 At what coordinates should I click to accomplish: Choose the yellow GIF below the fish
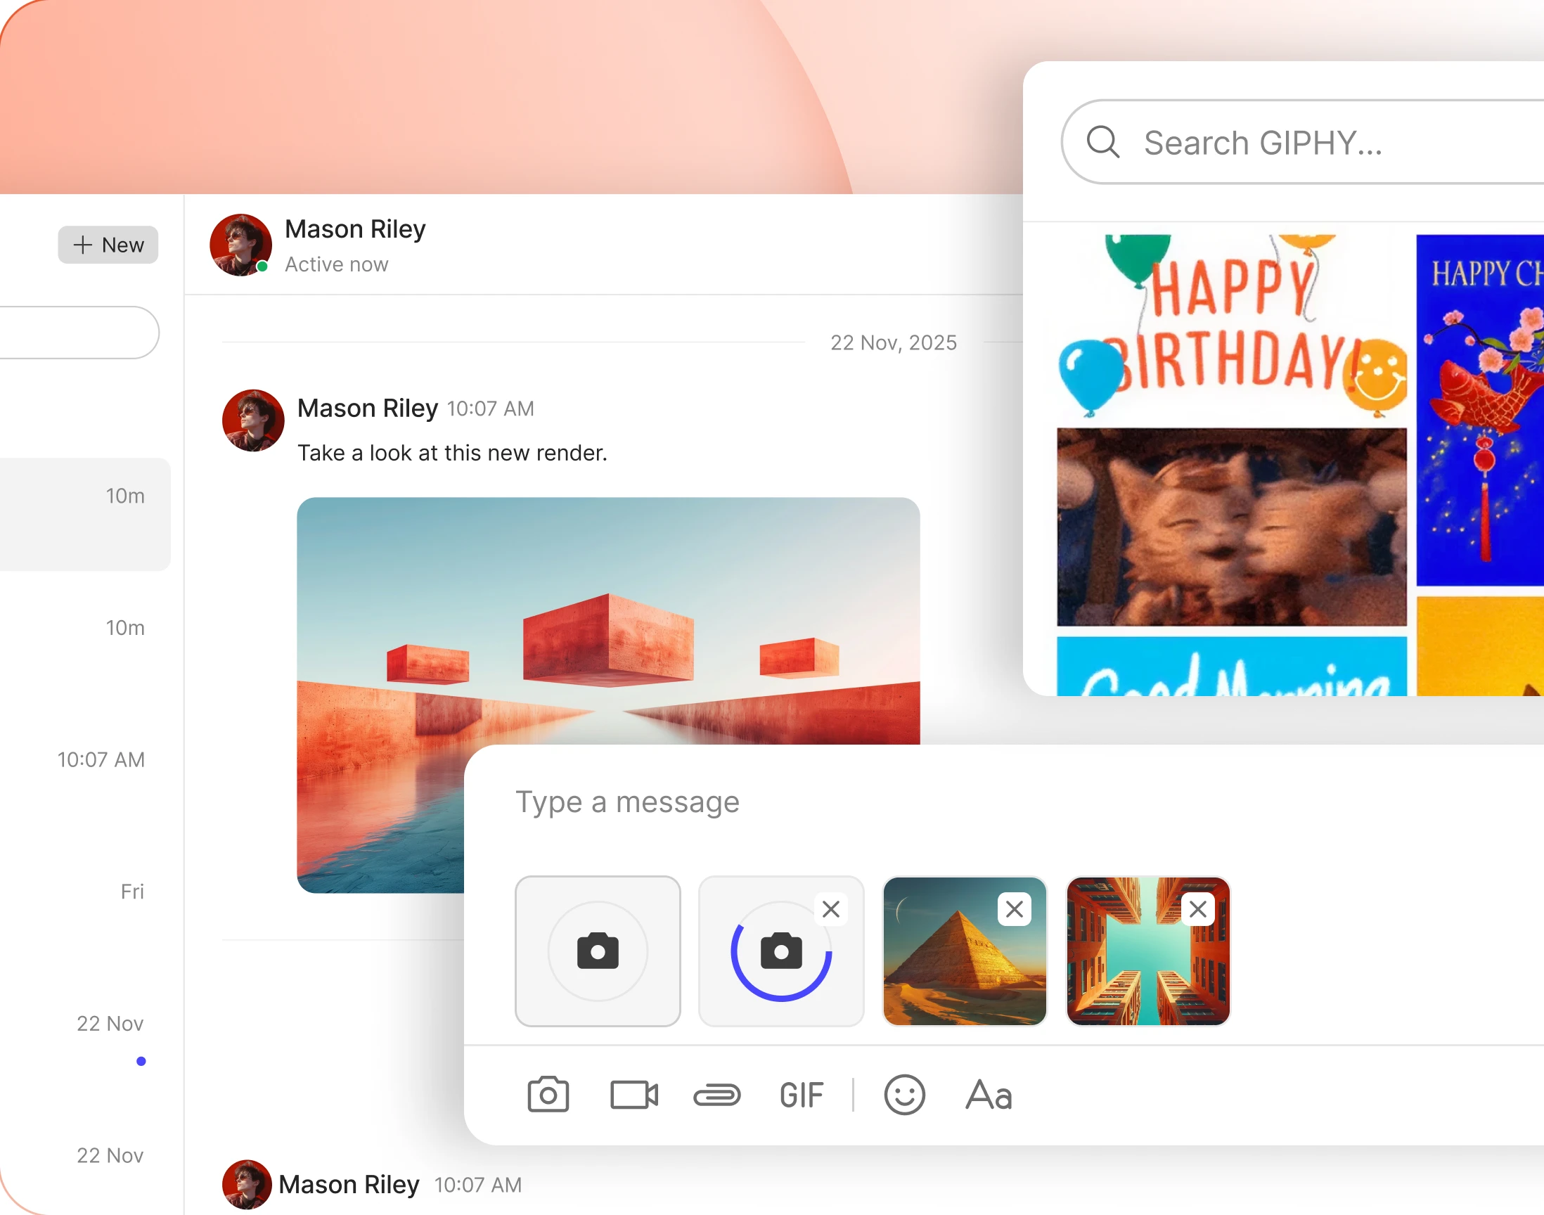[x=1480, y=646]
